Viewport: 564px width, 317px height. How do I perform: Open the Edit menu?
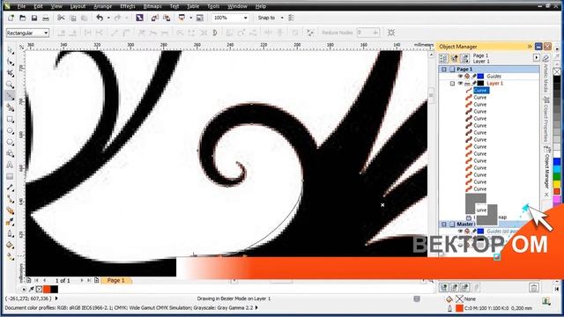(x=38, y=6)
